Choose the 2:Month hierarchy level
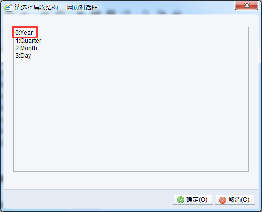Image resolution: width=262 pixels, height=212 pixels. tap(26, 48)
